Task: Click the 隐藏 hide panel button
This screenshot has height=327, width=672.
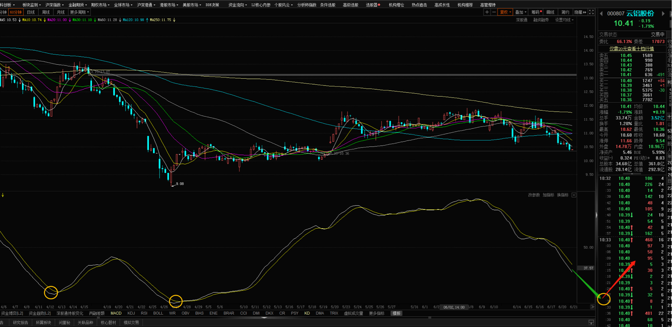Action: (x=580, y=12)
